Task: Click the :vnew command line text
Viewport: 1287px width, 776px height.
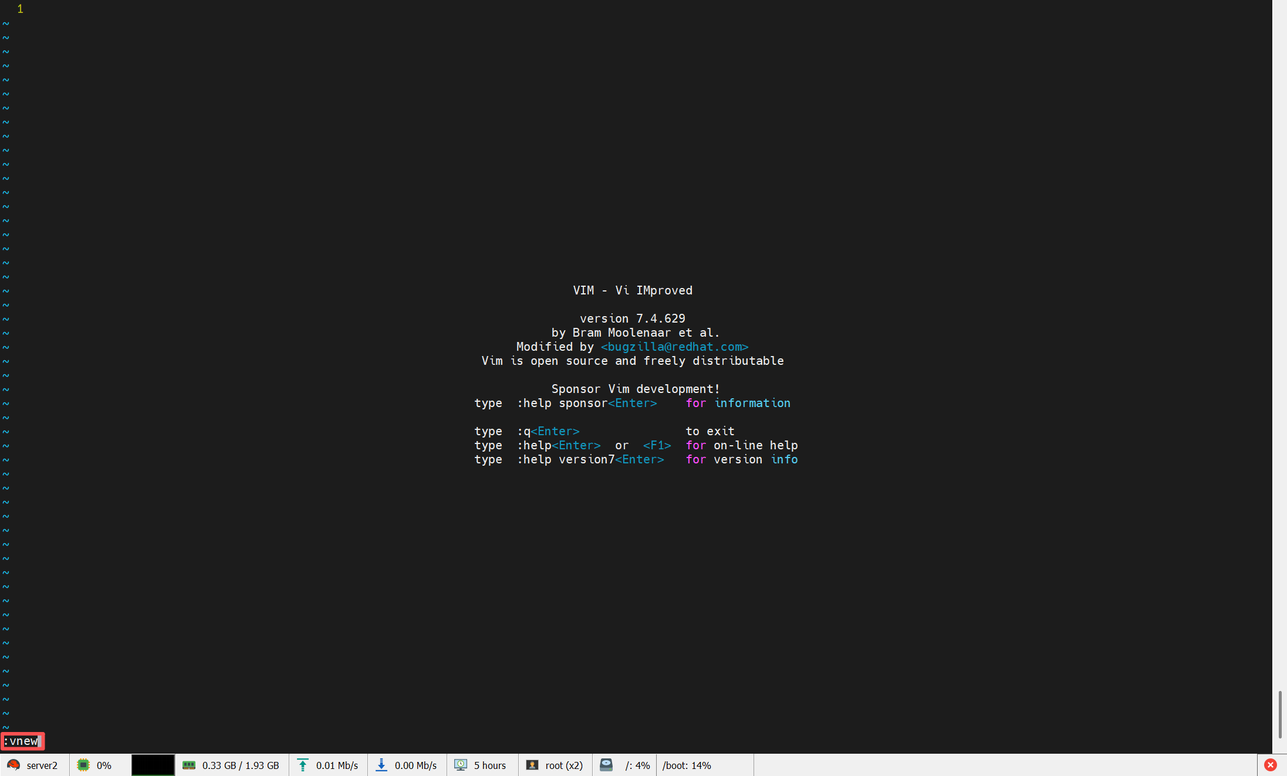Action: click(21, 741)
